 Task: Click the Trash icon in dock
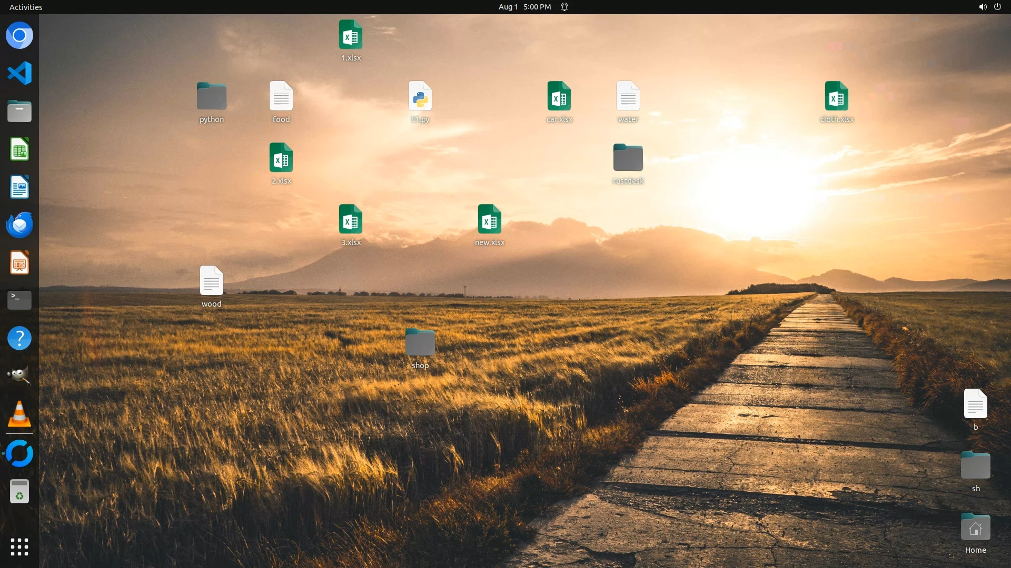click(x=19, y=492)
